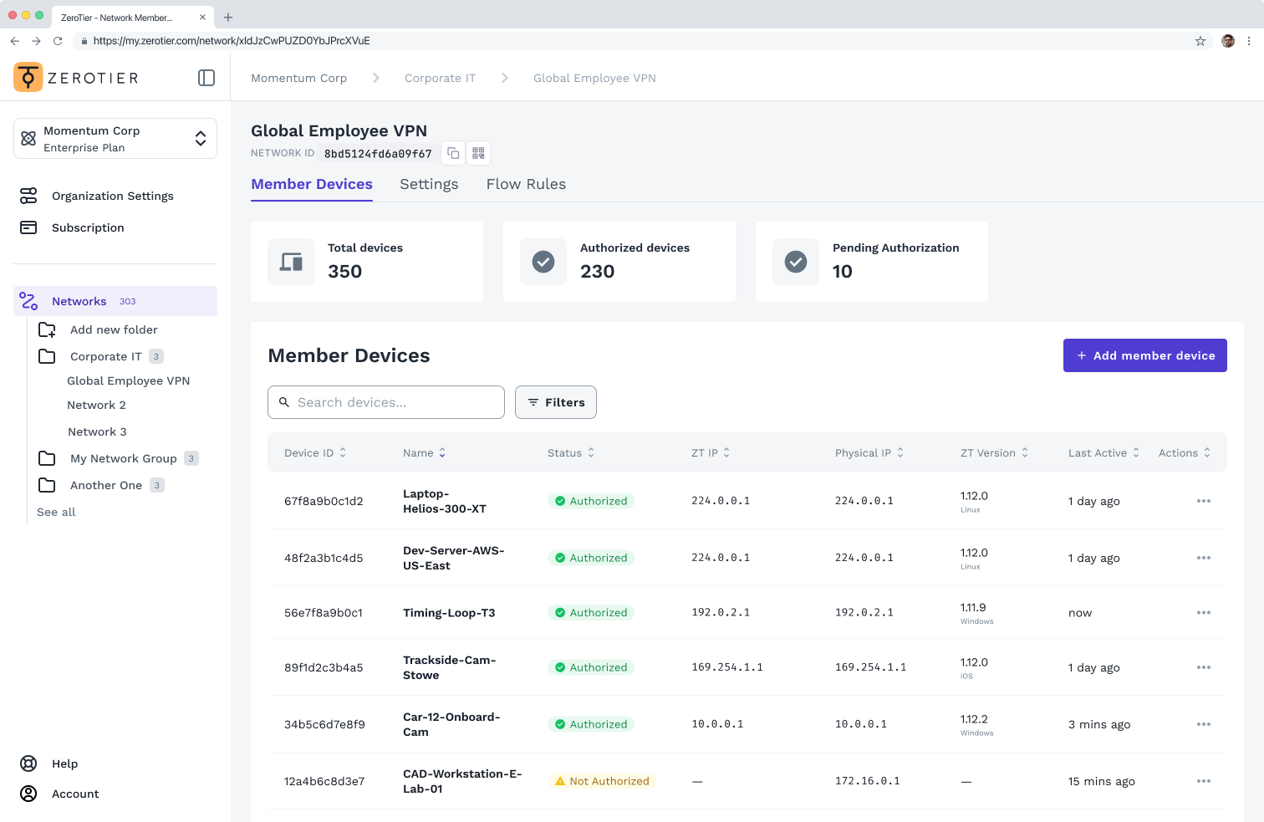1264x822 pixels.
Task: Collapse the sidebar panel icon
Action: 206,78
